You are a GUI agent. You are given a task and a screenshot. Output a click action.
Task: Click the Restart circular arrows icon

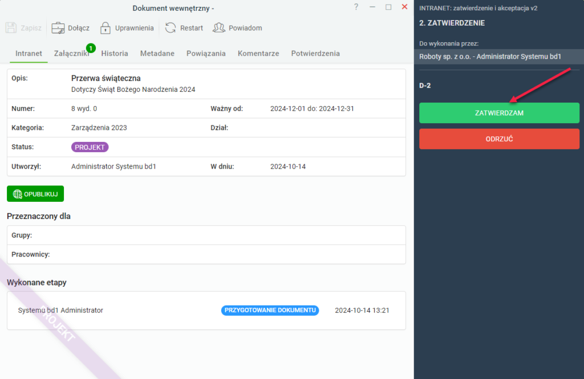[171, 28]
